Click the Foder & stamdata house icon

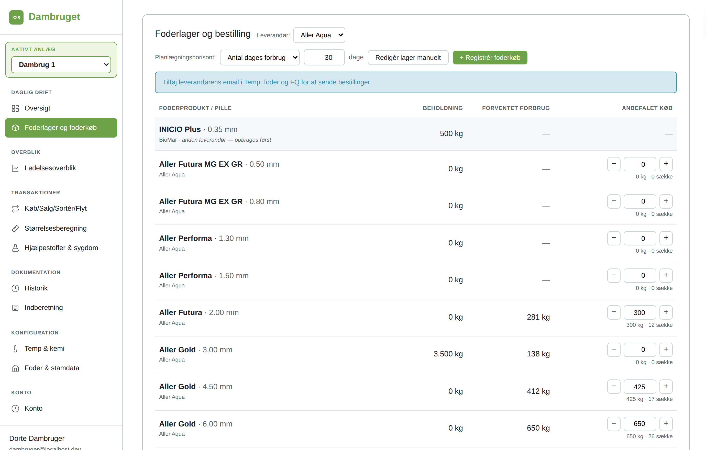coord(15,368)
